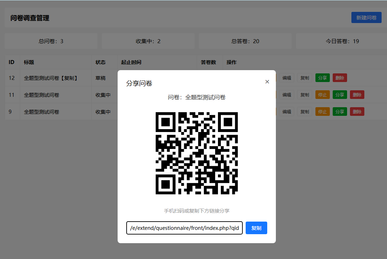Image resolution: width=387 pixels, height=259 pixels.
Task: Click 停止 for questionnaire ID 9
Action: point(322,112)
